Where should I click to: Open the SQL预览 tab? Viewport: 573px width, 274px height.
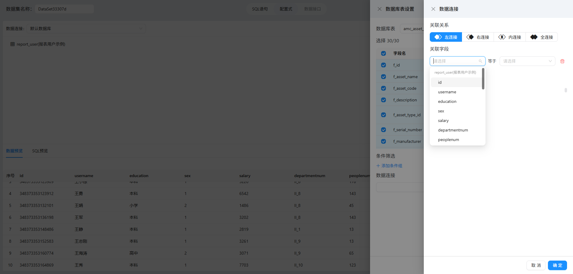pos(40,151)
